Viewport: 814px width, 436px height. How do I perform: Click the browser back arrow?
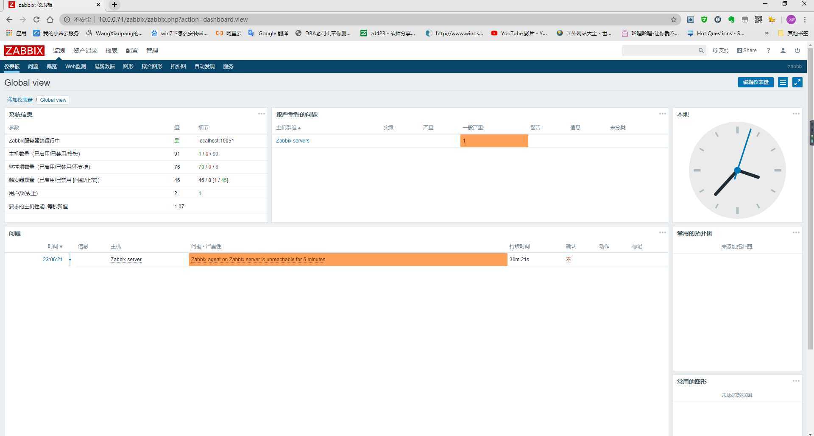click(x=9, y=20)
